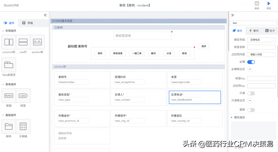The height and width of the screenshot is (152, 278).
Task: Click the 案例 section header
Action: 138,27
